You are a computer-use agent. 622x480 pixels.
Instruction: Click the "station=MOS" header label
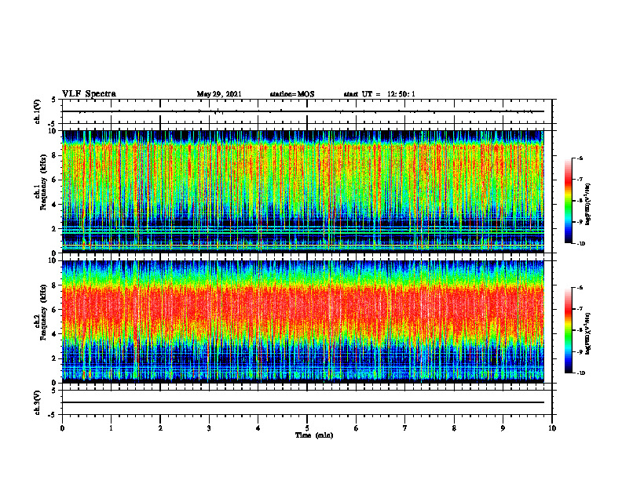(x=292, y=94)
